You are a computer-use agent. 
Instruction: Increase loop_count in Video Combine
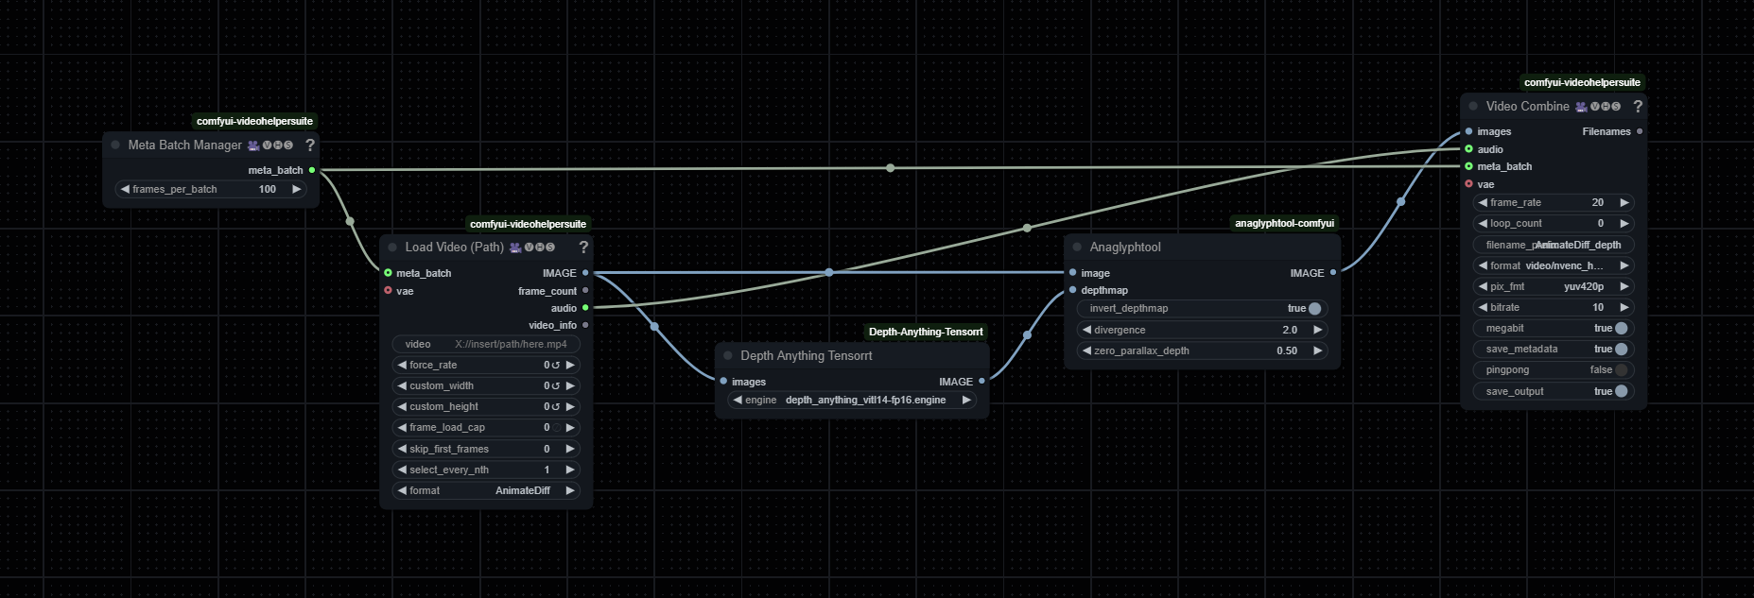(x=1624, y=223)
